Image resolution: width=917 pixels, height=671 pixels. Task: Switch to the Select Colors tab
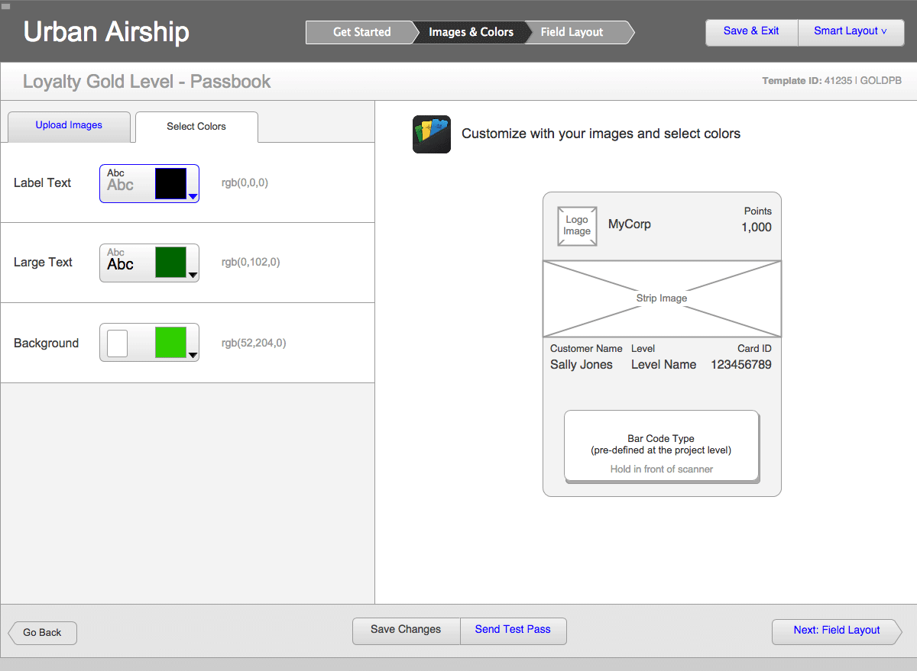point(196,127)
